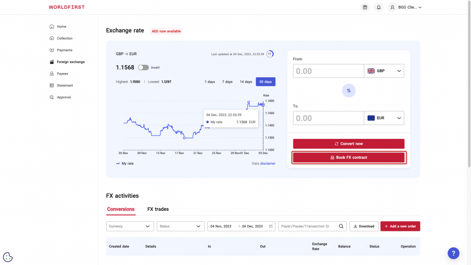Click the swap currencies arrow button

point(349,91)
